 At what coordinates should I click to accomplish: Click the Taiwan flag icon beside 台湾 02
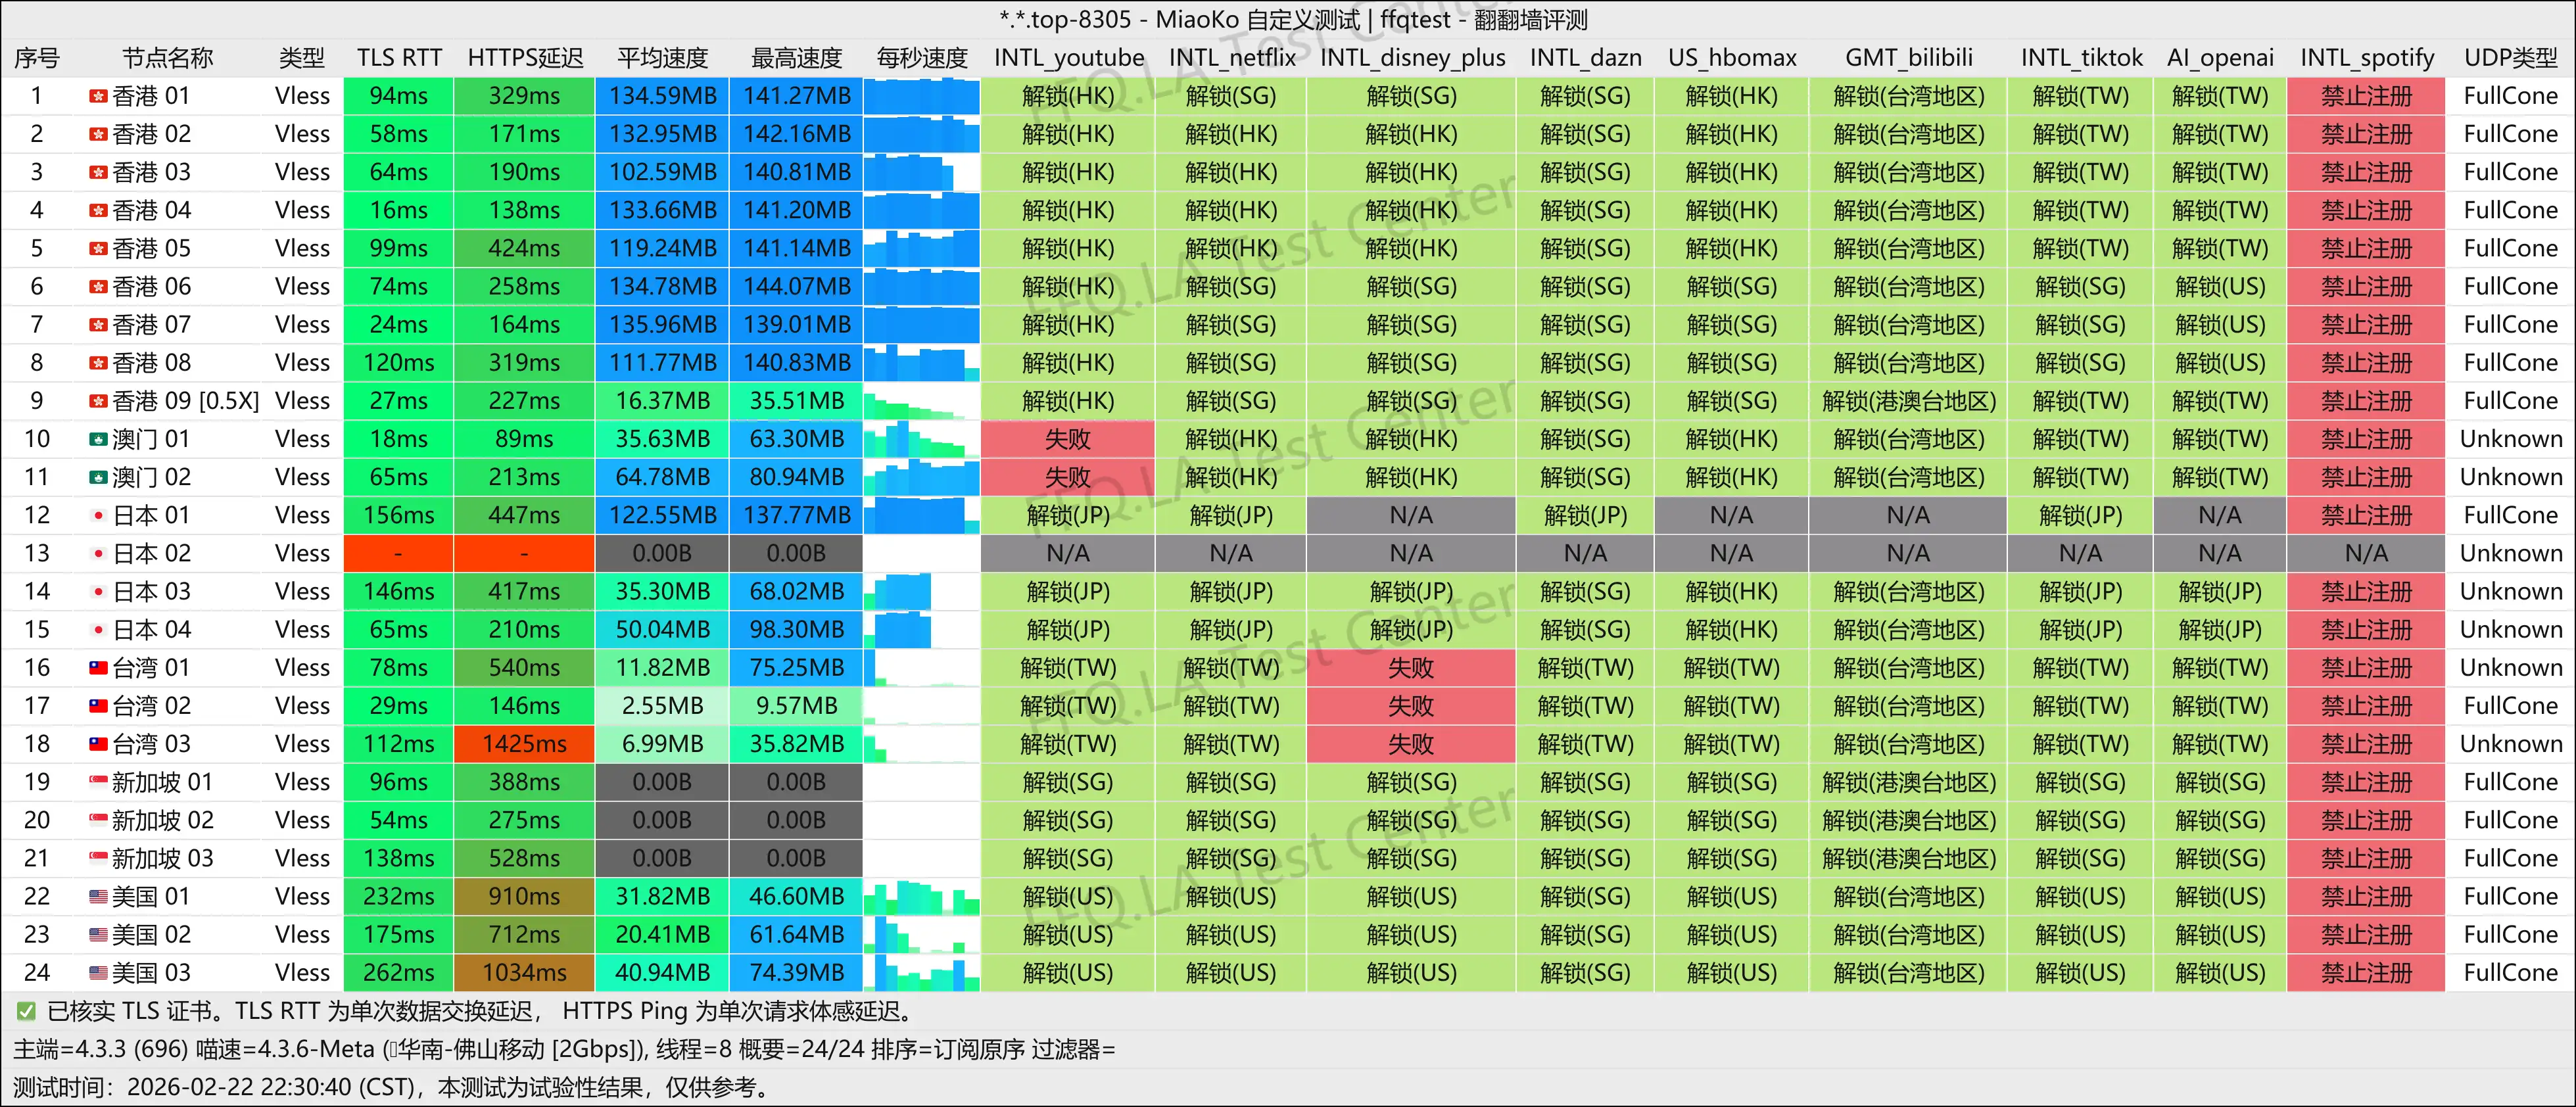click(99, 705)
